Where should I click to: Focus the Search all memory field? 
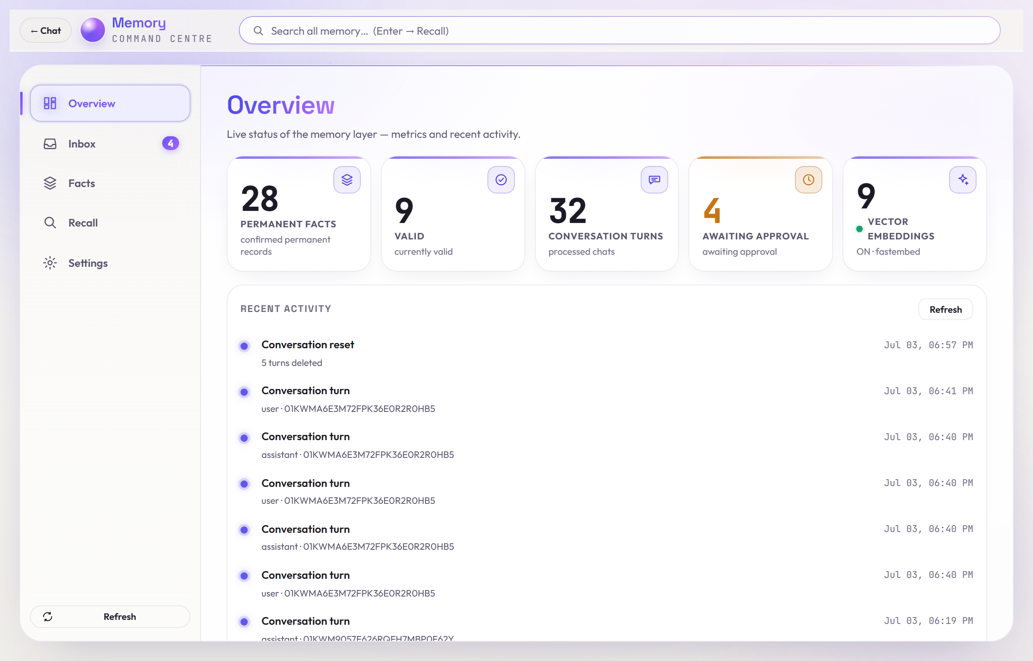point(619,31)
